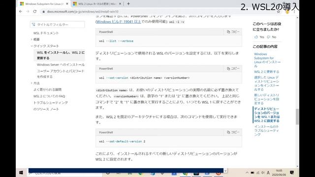Click the small dropdown arrow beside blue bar
The image size is (315, 177).
(225, 171)
